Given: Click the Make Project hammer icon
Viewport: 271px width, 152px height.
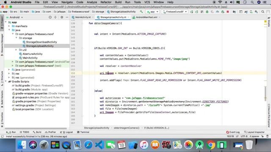Looking at the screenshot, I should (141, 12).
